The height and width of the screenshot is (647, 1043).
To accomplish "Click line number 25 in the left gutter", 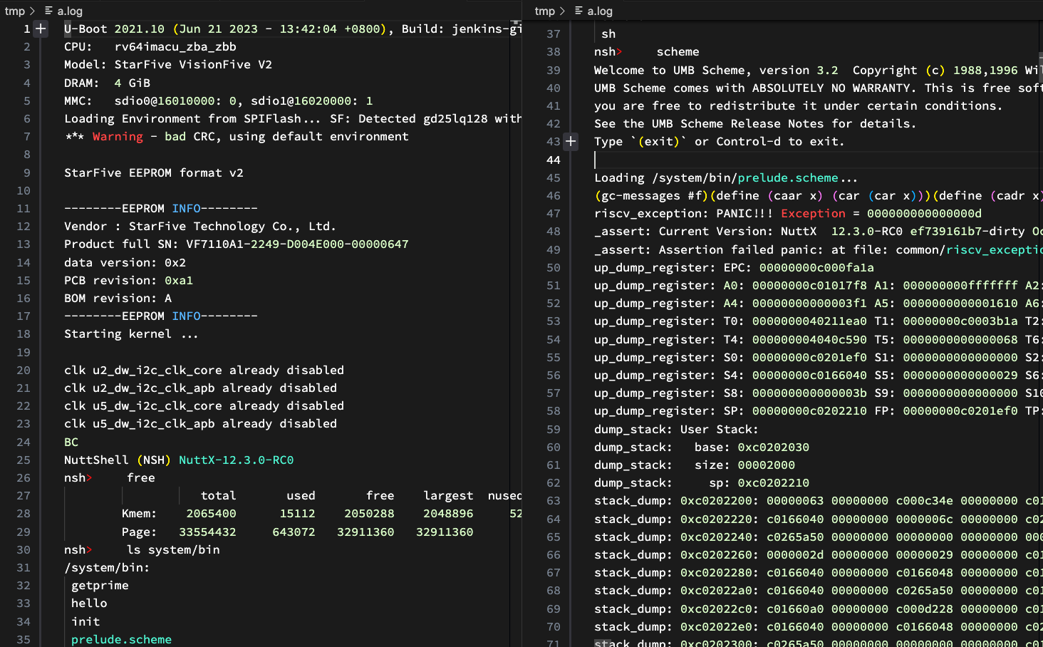I will (x=24, y=460).
